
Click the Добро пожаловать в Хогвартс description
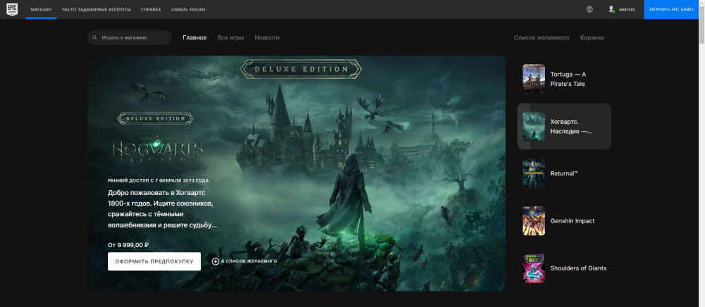point(162,208)
